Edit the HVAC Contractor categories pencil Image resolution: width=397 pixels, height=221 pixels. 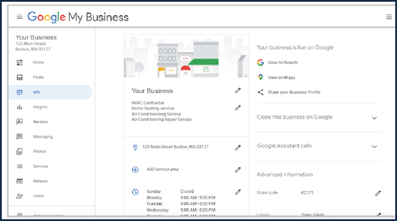coord(238,108)
